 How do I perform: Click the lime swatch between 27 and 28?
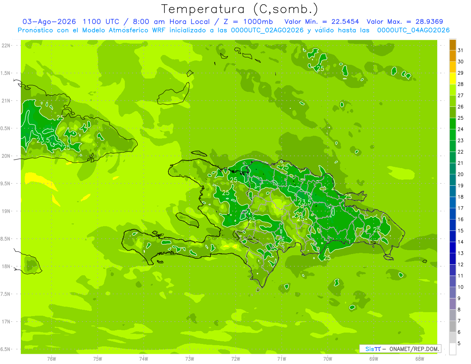[453, 90]
